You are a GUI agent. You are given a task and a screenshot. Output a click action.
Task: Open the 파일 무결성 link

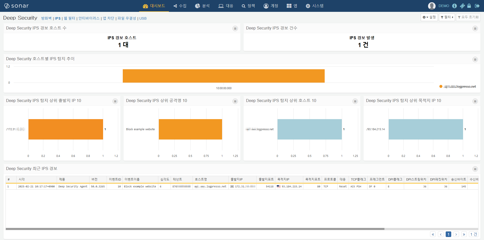(127, 18)
